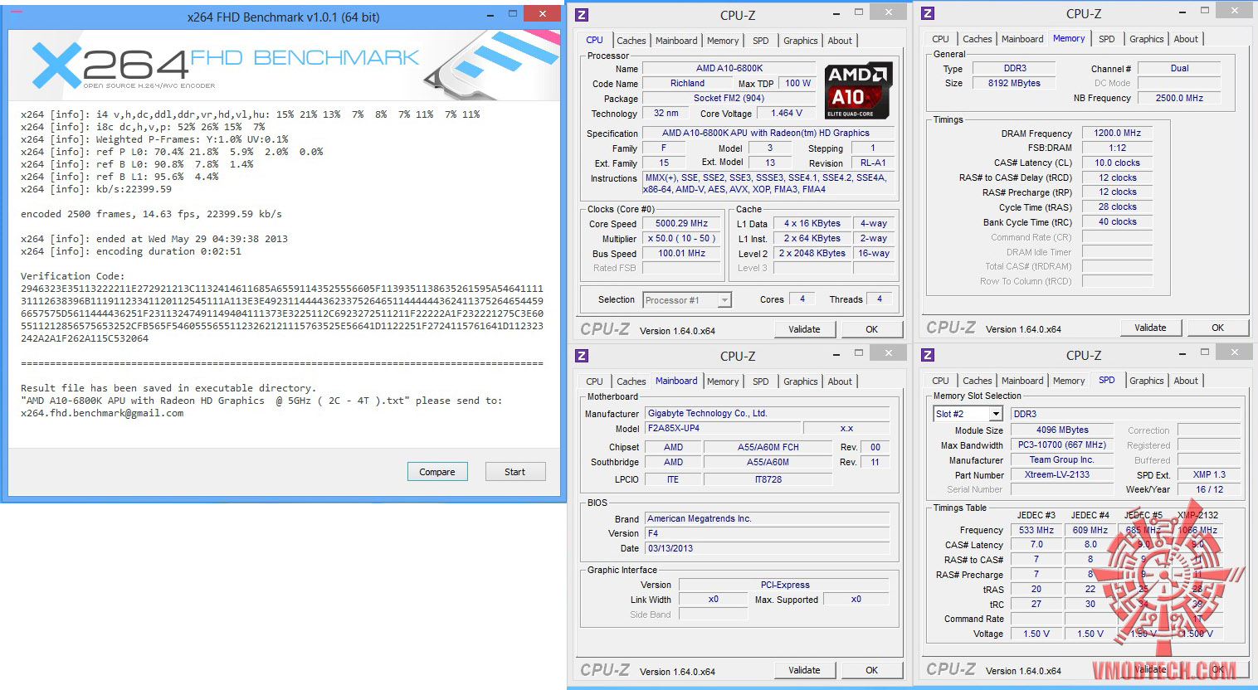Click the CPU-Z icon in the memory timings window title bar
Image resolution: width=1258 pixels, height=690 pixels.
pos(928,13)
